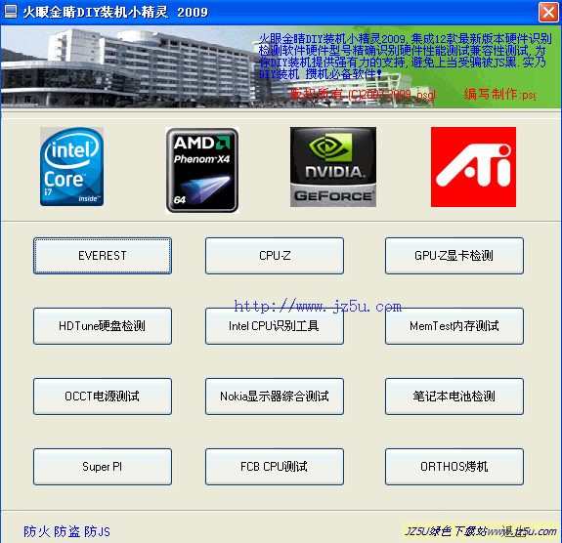Viewport: 562px width, 543px height.
Task: Click the Intel Core i7 logo
Action: 71,167
